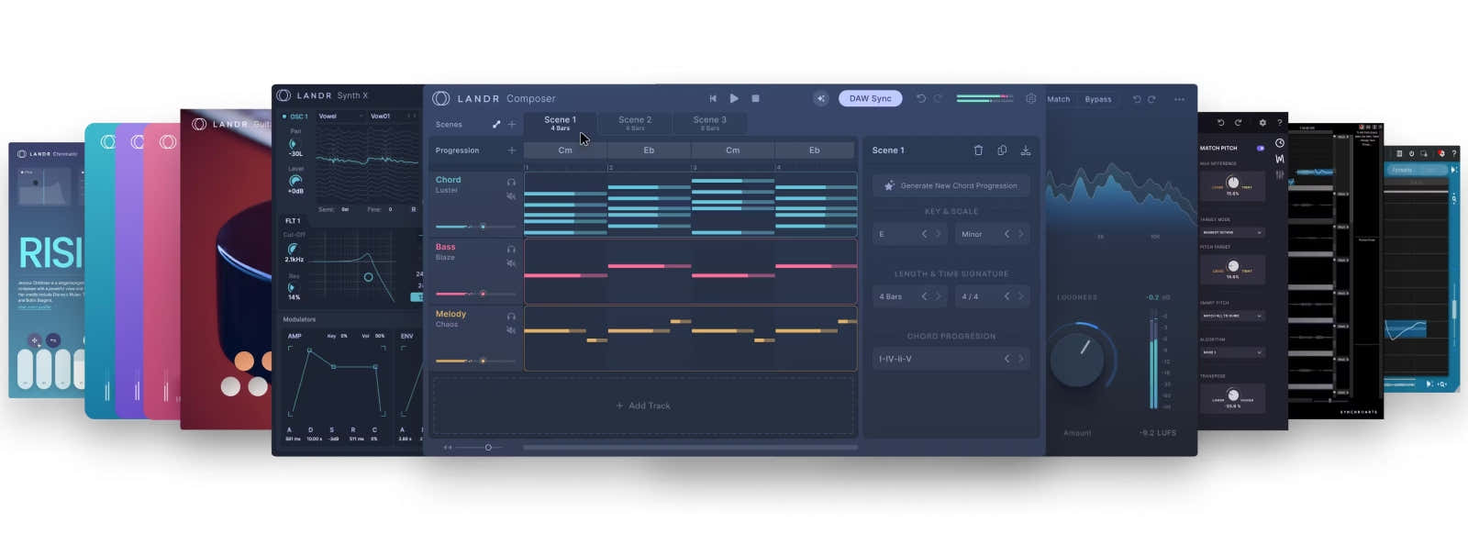Screen dimensions: 1468x534
Task: Choose next time signature after 4/4
Action: [1020, 296]
